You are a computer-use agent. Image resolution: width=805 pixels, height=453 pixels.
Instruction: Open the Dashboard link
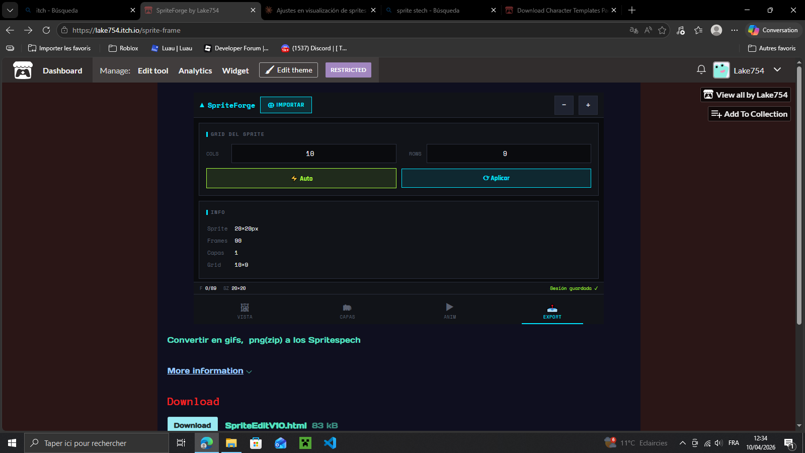(62, 70)
